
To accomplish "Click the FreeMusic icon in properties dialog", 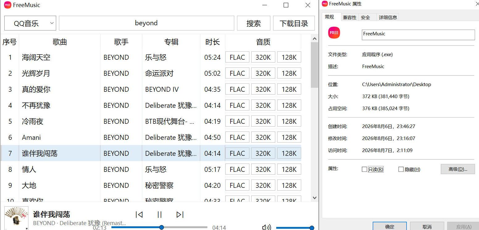I will [x=334, y=33].
